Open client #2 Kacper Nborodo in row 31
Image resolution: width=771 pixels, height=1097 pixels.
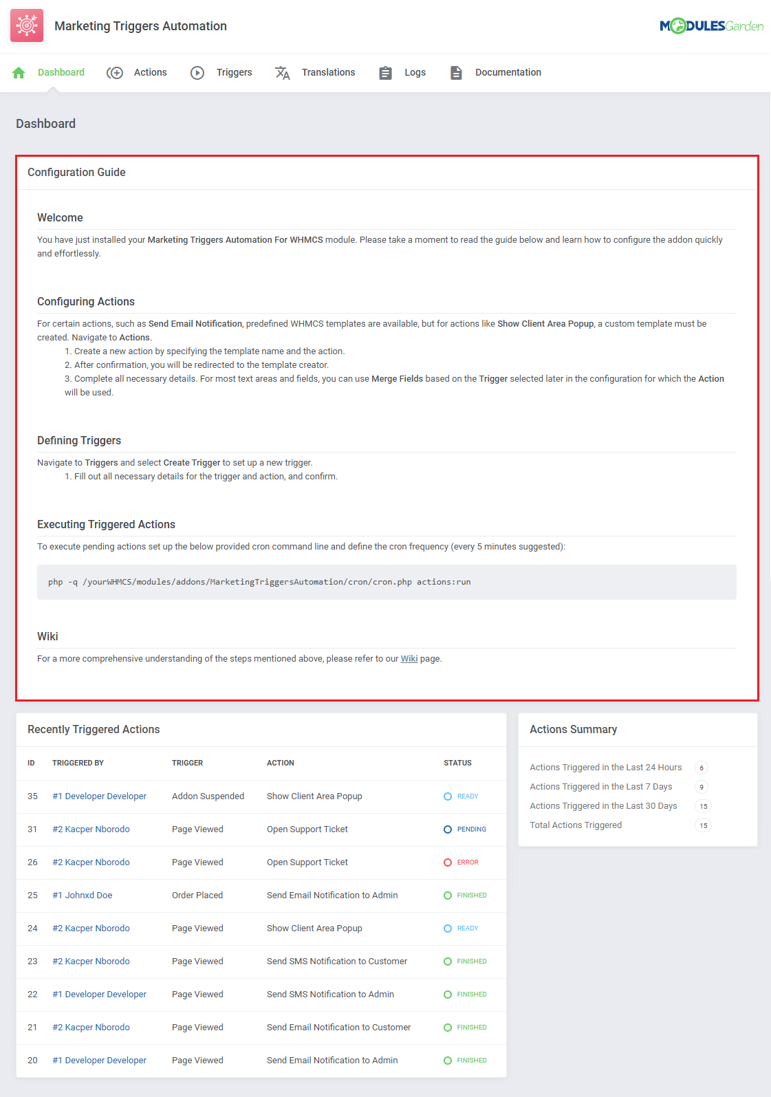point(91,829)
